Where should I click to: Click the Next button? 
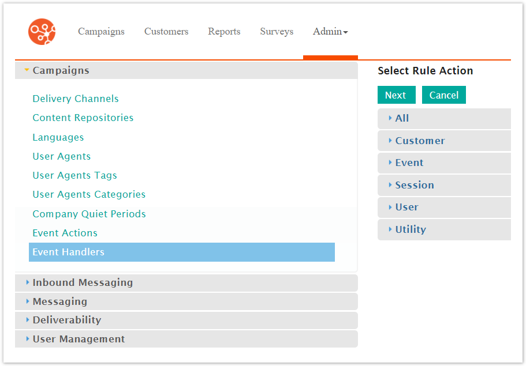pyautogui.click(x=397, y=95)
